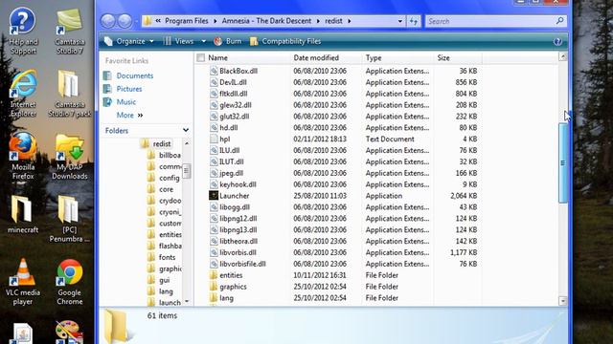613x344 pixels.
Task: Click the Back navigation arrow in Explorer
Action: 108,21
